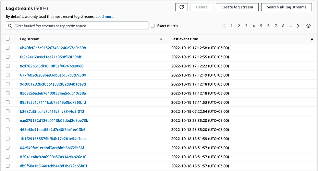The height and width of the screenshot is (171, 318).
Task: Enable the Exact match checkbox
Action: click(153, 26)
